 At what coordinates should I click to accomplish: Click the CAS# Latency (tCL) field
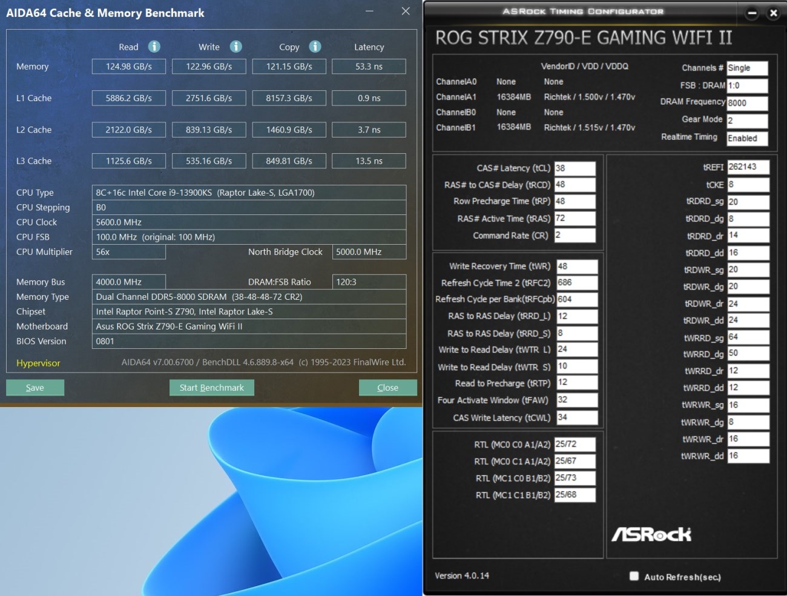[575, 168]
